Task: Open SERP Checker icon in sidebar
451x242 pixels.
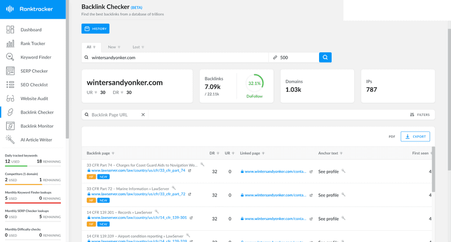Action: coord(10,71)
